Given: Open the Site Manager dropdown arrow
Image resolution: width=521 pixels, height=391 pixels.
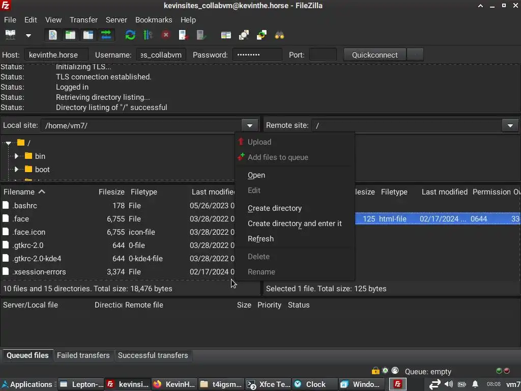Looking at the screenshot, I should [x=28, y=35].
